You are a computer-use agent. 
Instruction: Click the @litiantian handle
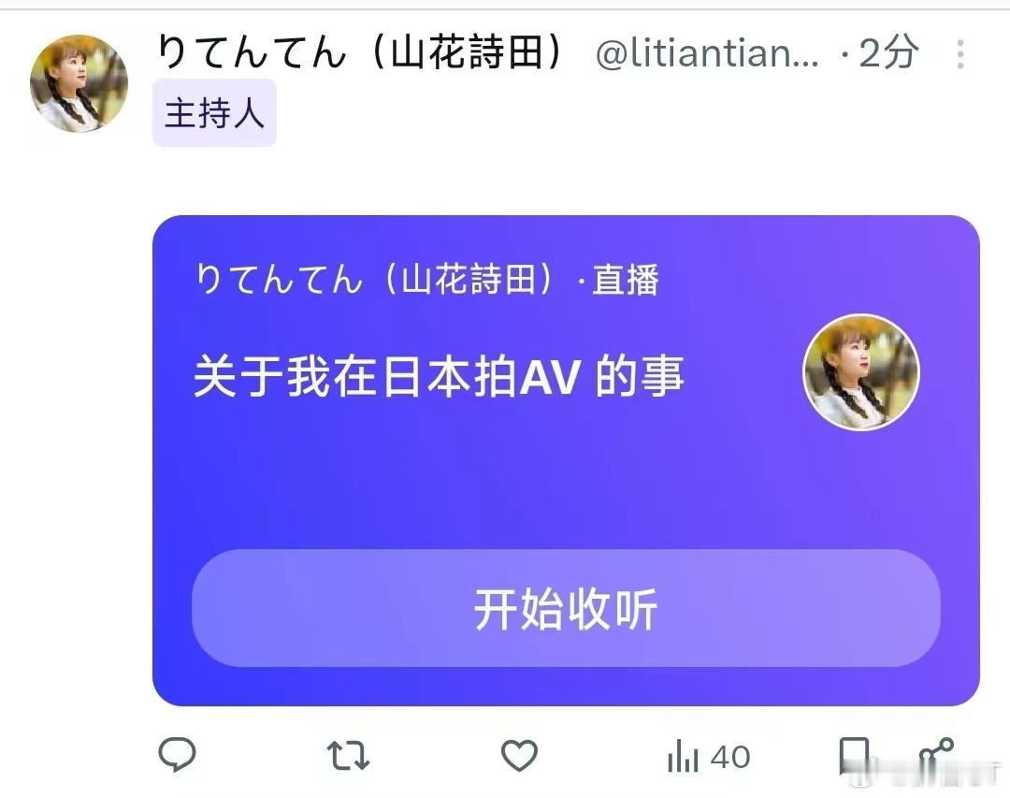(x=707, y=52)
